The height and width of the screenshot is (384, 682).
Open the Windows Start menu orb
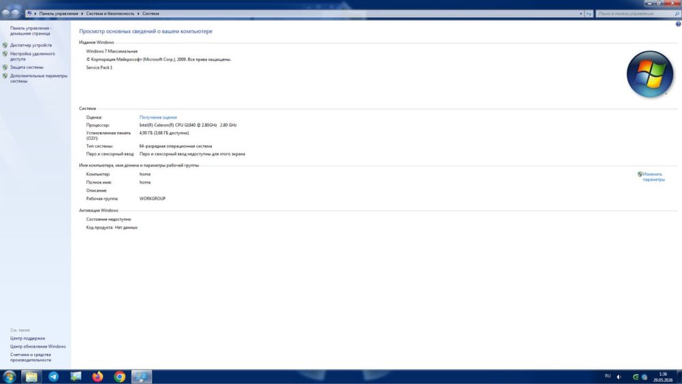click(10, 376)
